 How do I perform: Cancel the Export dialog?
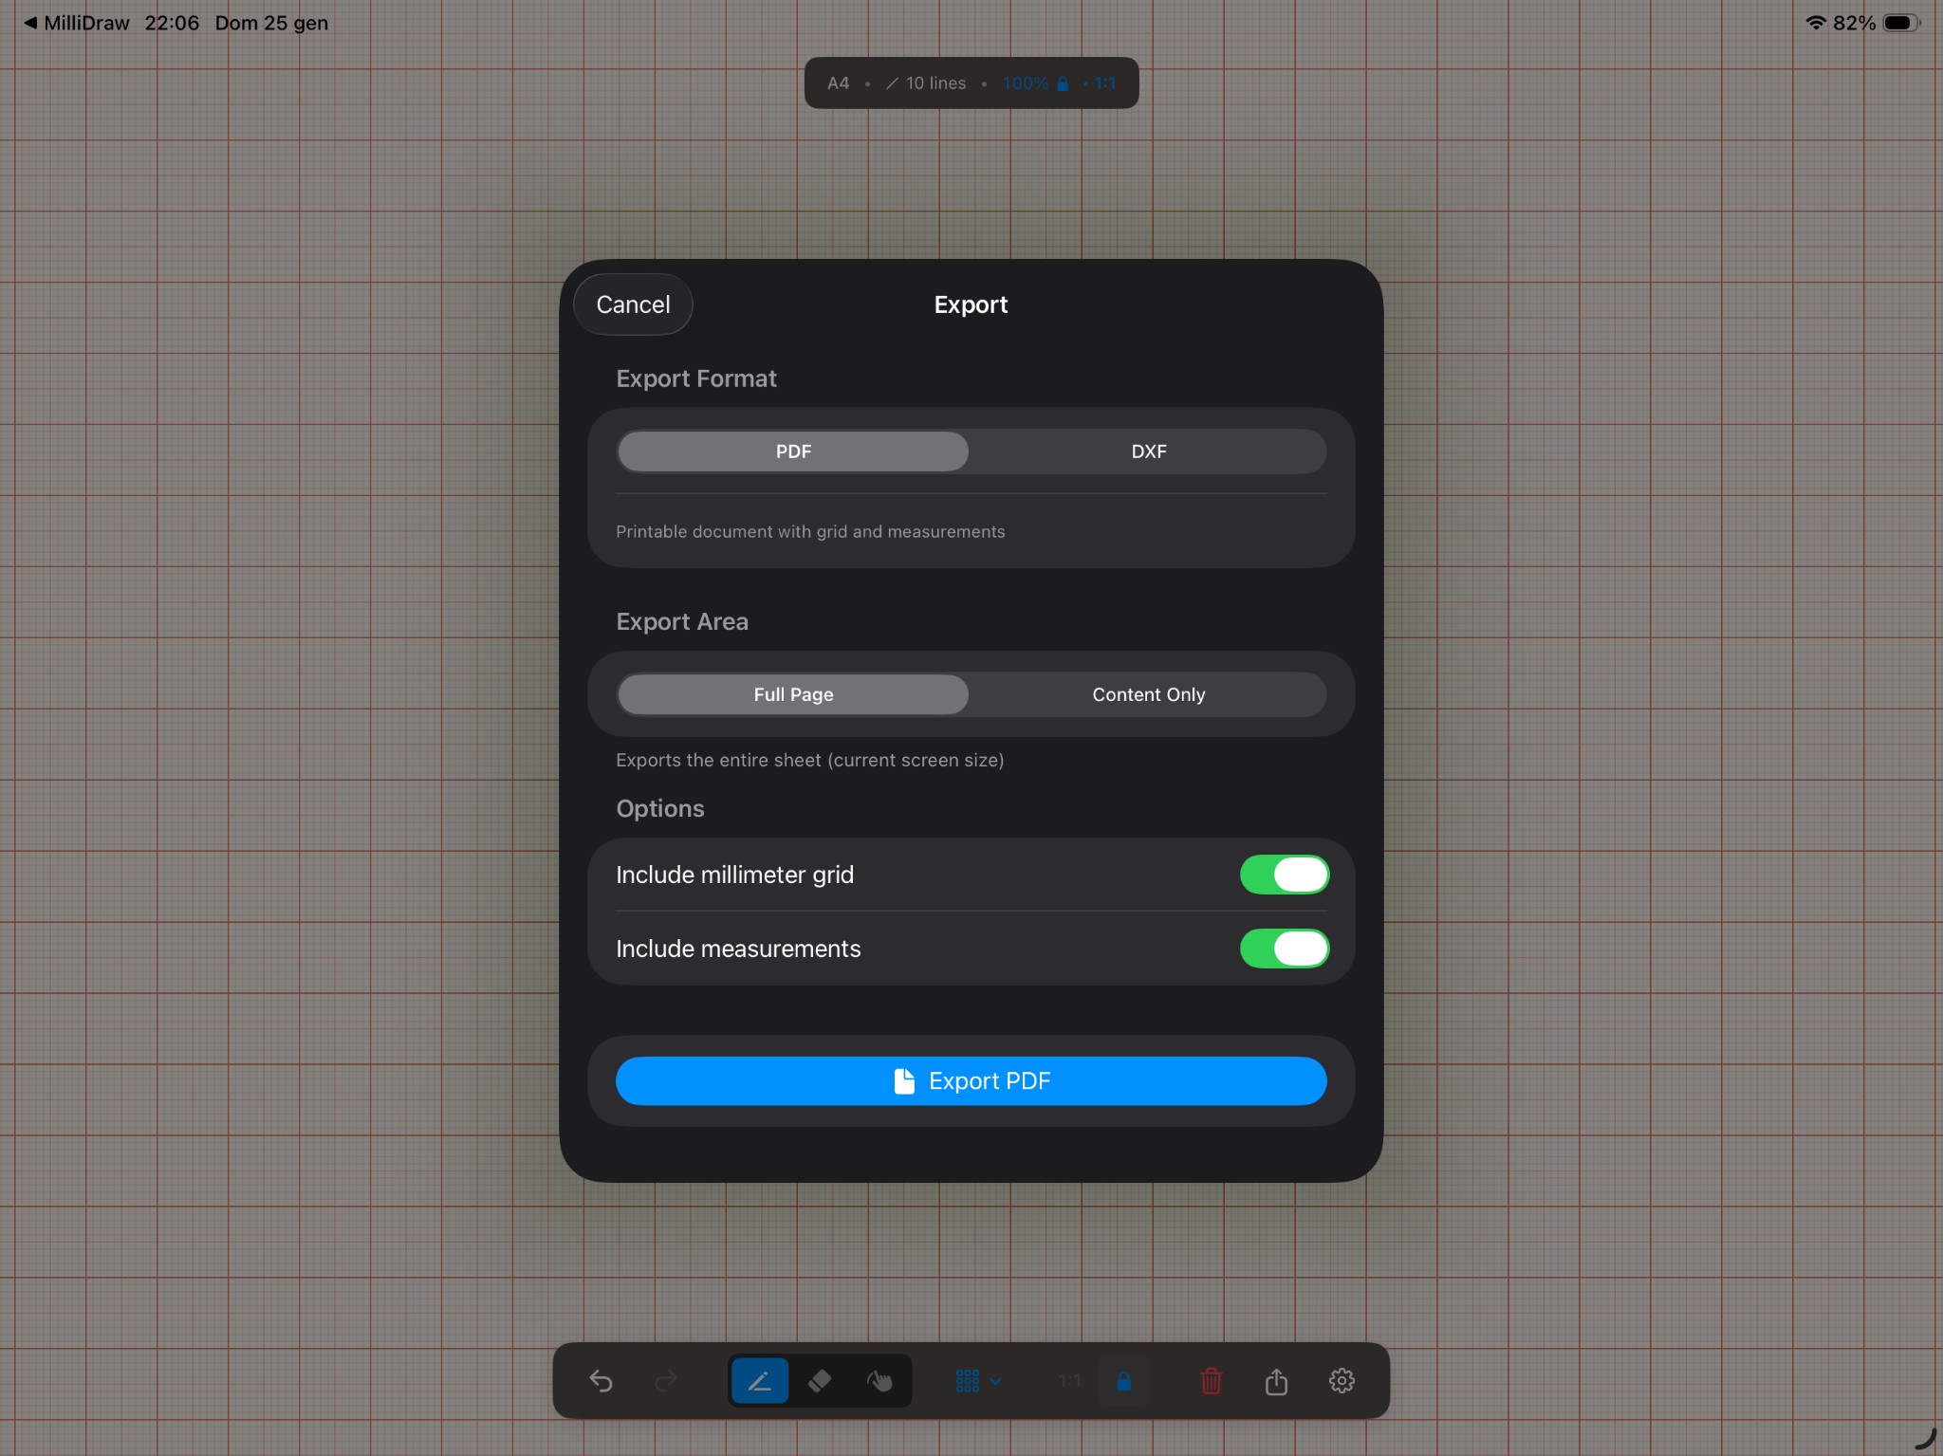(632, 304)
